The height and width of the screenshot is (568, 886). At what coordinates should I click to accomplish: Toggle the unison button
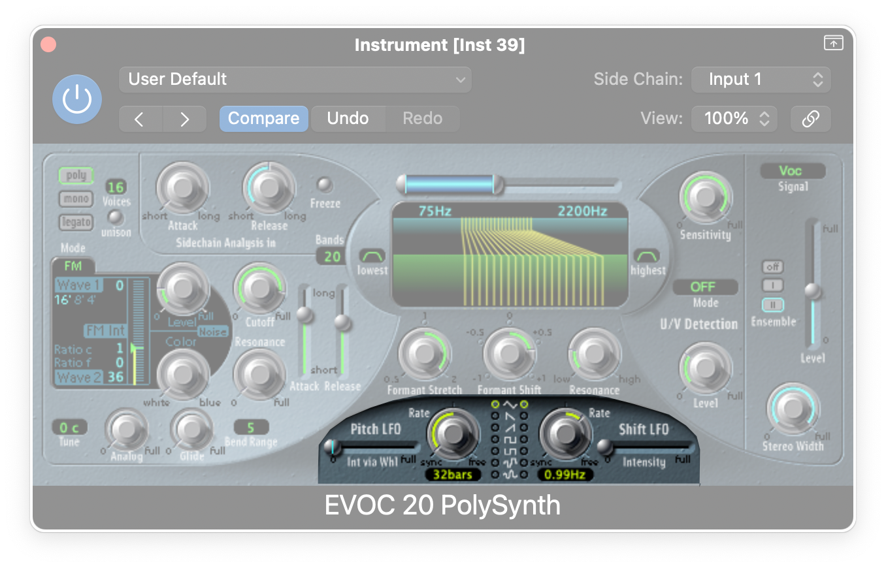pos(116,217)
